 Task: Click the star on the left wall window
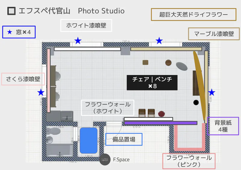click(41, 92)
